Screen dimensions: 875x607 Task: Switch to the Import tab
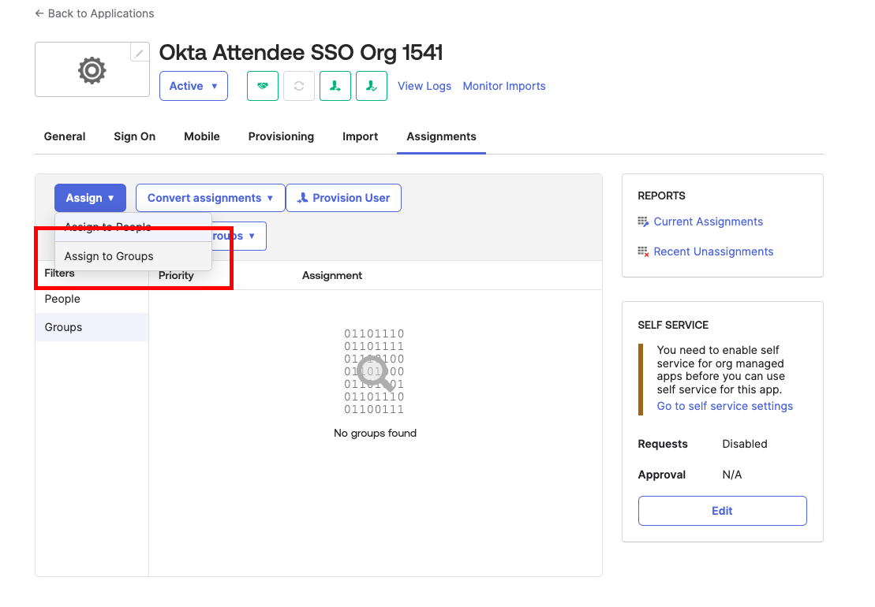point(360,136)
